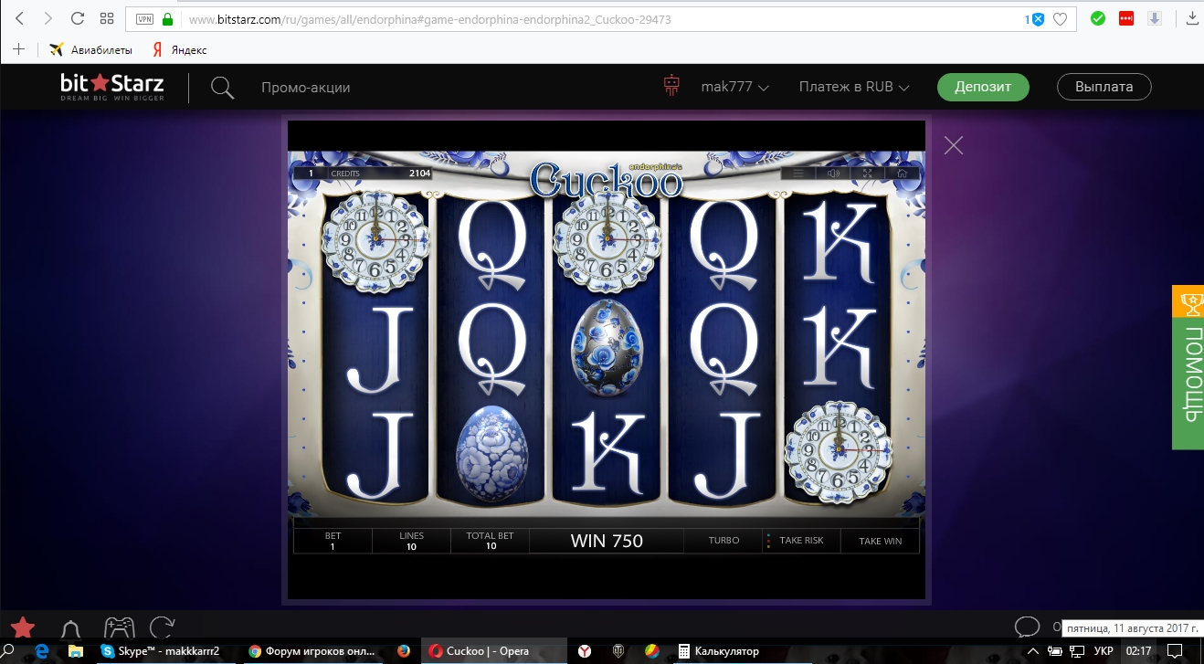
Task: Open the Авиабилеты bookmark
Action: pyautogui.click(x=91, y=50)
